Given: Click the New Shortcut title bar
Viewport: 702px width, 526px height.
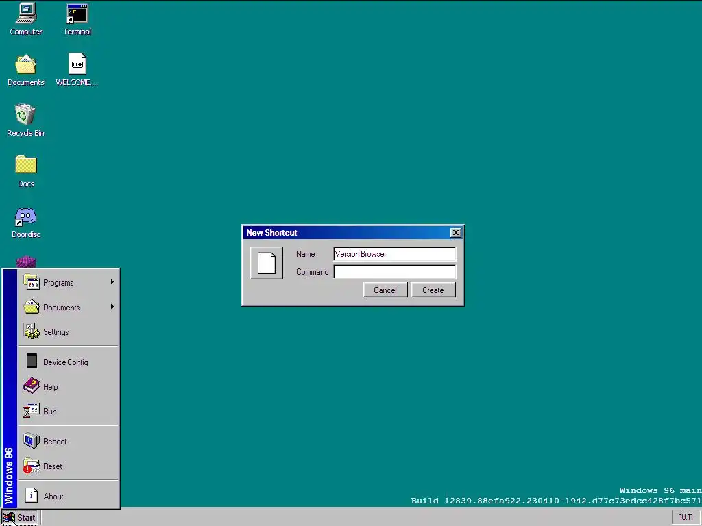Looking at the screenshot, I should pos(352,233).
